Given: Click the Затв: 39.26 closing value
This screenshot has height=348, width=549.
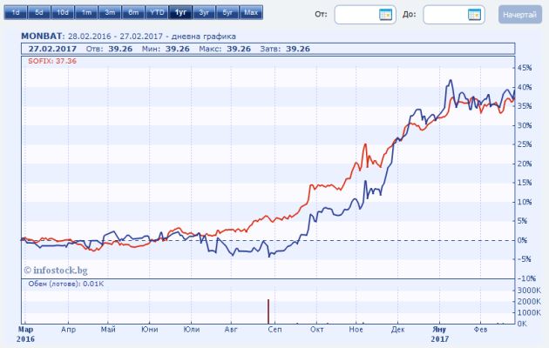Looking at the screenshot, I should [x=285, y=49].
